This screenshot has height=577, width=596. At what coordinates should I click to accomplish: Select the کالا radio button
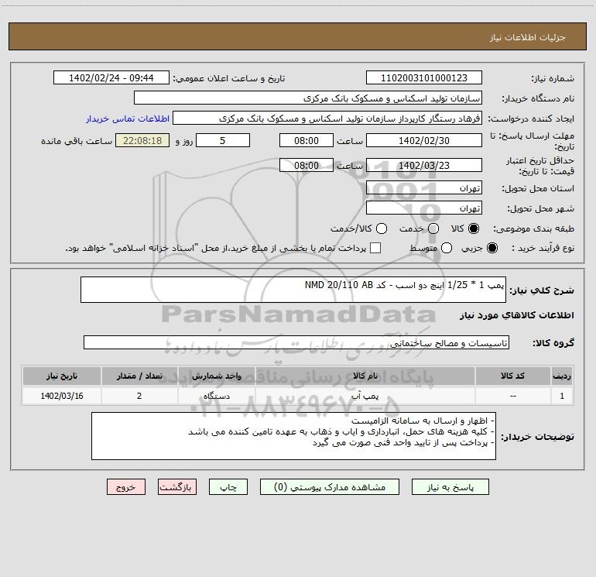474,228
